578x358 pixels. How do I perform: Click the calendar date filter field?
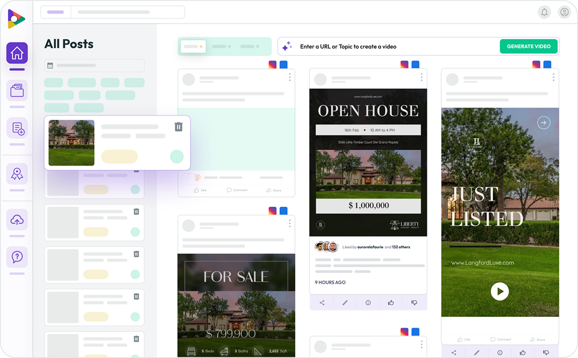click(95, 65)
